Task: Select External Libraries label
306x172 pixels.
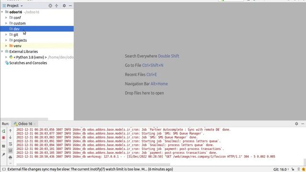Action: tap(23, 52)
